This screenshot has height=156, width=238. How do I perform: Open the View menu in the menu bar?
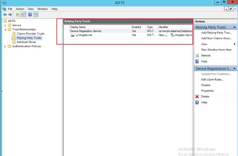(31, 9)
